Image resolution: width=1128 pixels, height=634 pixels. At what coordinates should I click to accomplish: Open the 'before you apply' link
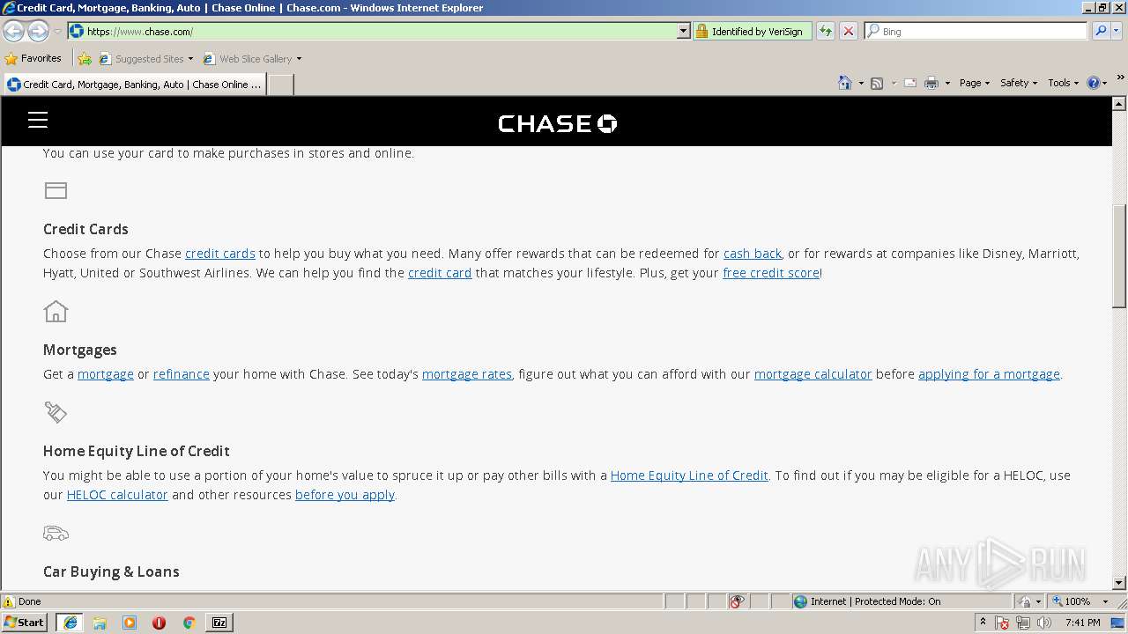(345, 495)
